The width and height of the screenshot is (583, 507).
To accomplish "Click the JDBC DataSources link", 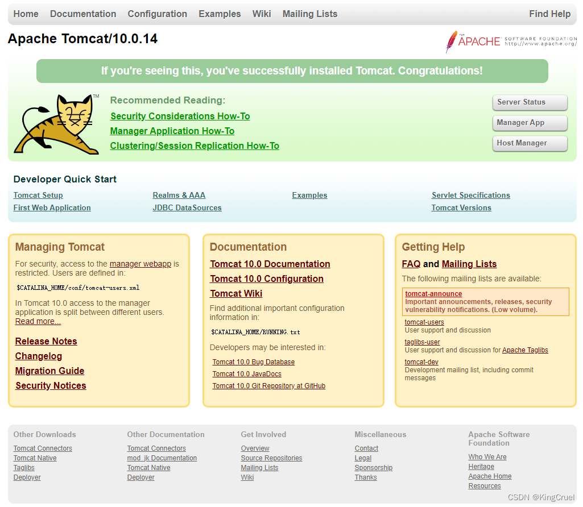I will click(x=187, y=207).
